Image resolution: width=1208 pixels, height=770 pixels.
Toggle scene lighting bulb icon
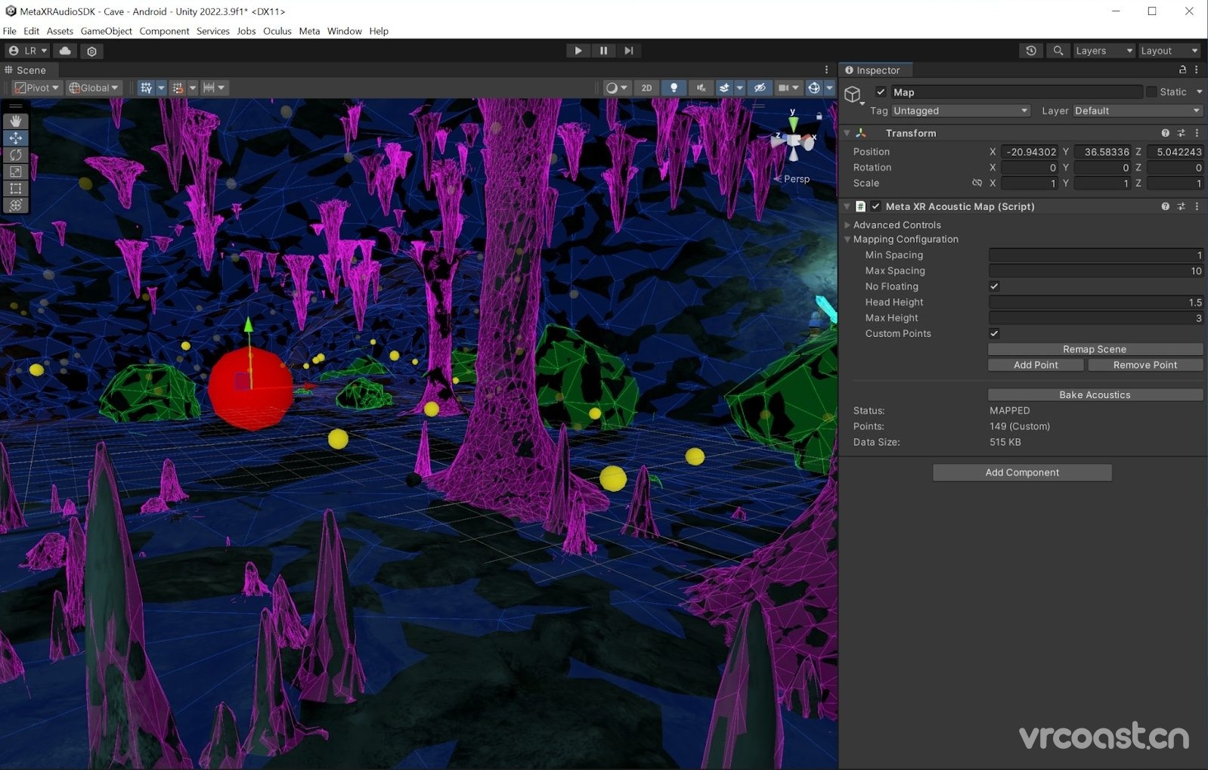674,88
